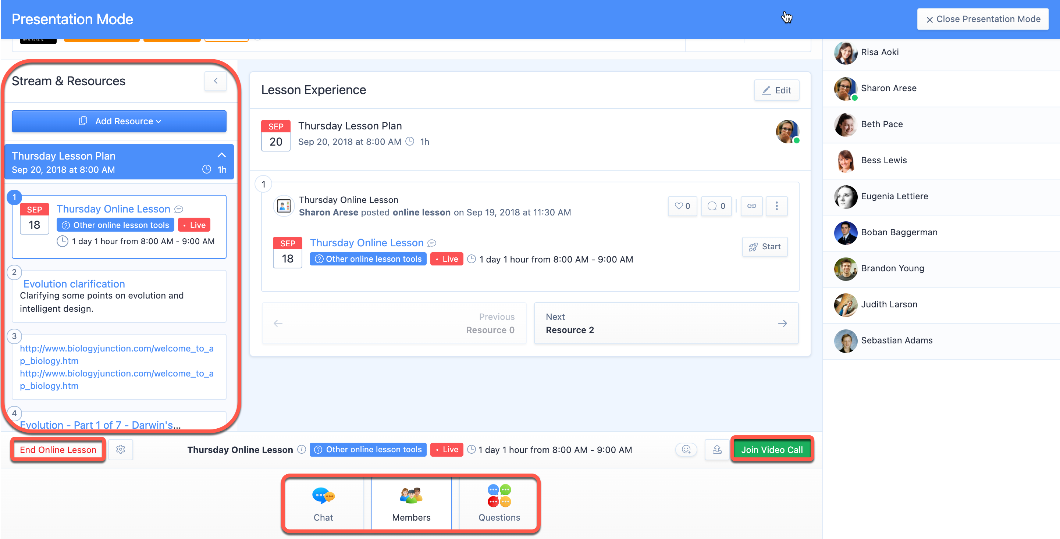The width and height of the screenshot is (1060, 539).
Task: Collapse Thursday Lesson Plan section
Action: point(221,156)
